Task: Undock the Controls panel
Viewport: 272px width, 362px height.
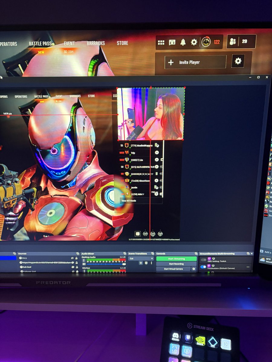Action: [x=196, y=253]
